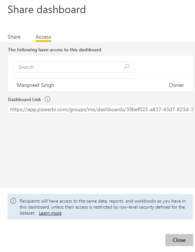Select the dashboard link URL field
The height and width of the screenshot is (252, 195).
tap(100, 109)
